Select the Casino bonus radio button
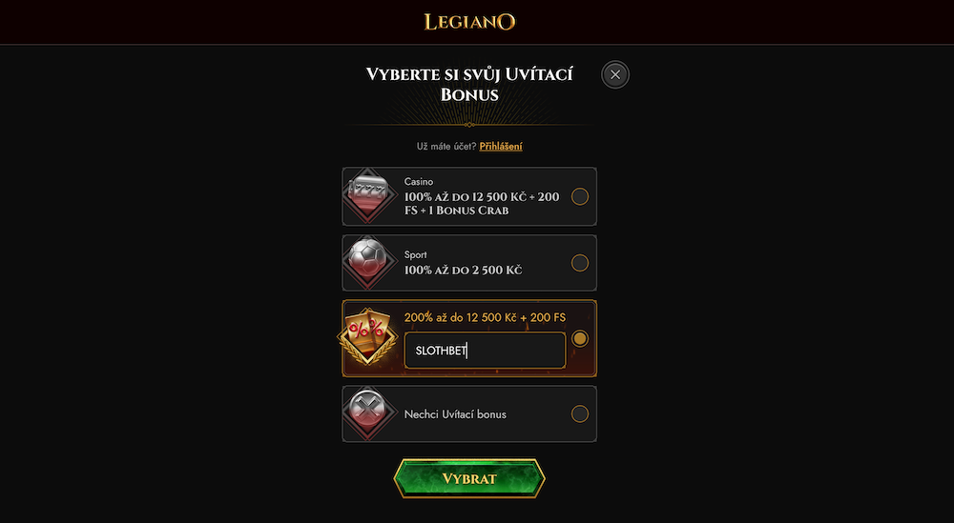954x523 pixels. 580,197
